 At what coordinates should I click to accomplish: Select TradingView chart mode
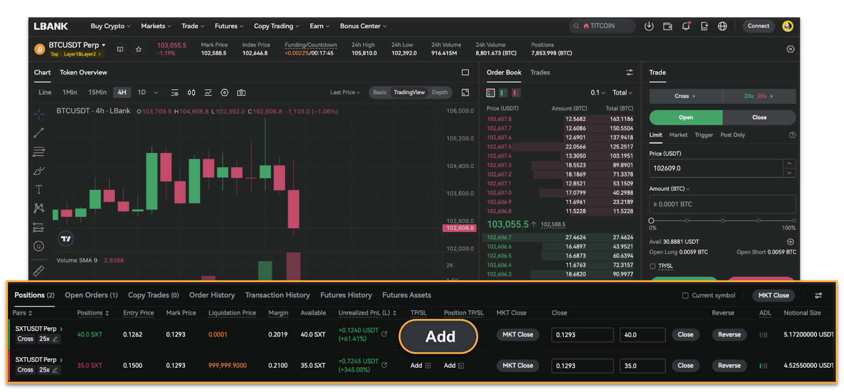409,93
